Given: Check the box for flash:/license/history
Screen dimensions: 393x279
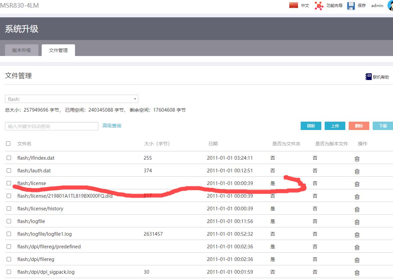Looking at the screenshot, I should 9,208.
